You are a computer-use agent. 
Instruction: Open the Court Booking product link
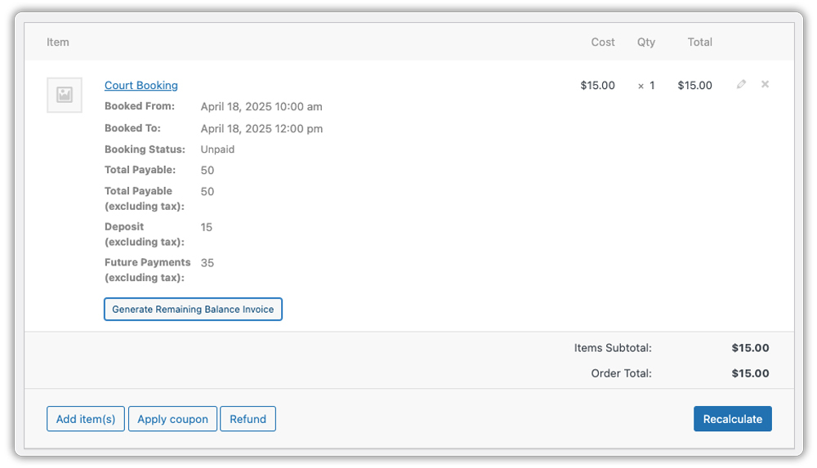pos(141,86)
